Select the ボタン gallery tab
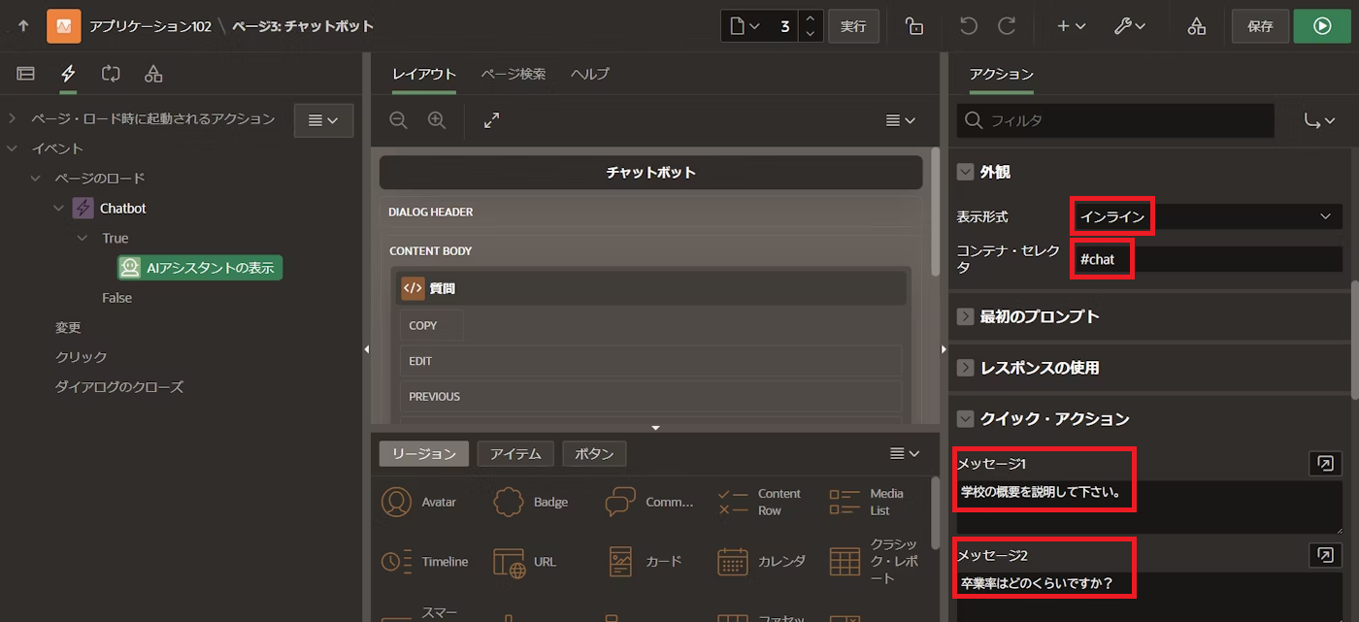The height and width of the screenshot is (622, 1359). (594, 454)
